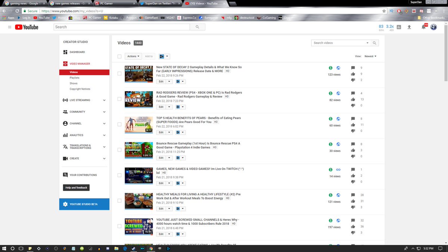This screenshot has width=448, height=252.
Task: Open thumbnail of Rad Rodgers Review video
Action: point(139,99)
